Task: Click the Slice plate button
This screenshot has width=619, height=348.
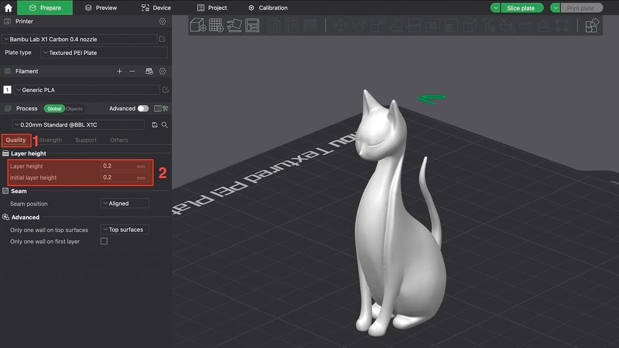Action: [522, 8]
